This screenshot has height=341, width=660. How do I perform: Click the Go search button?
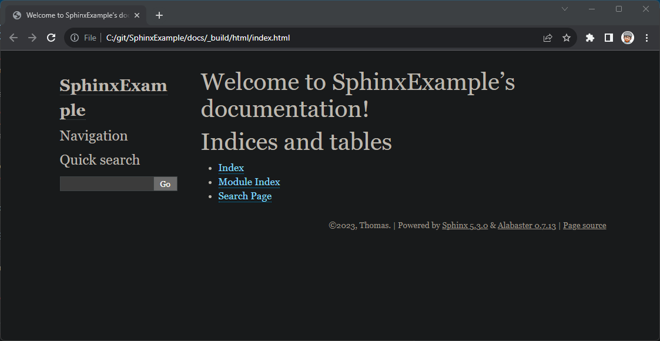(x=165, y=184)
